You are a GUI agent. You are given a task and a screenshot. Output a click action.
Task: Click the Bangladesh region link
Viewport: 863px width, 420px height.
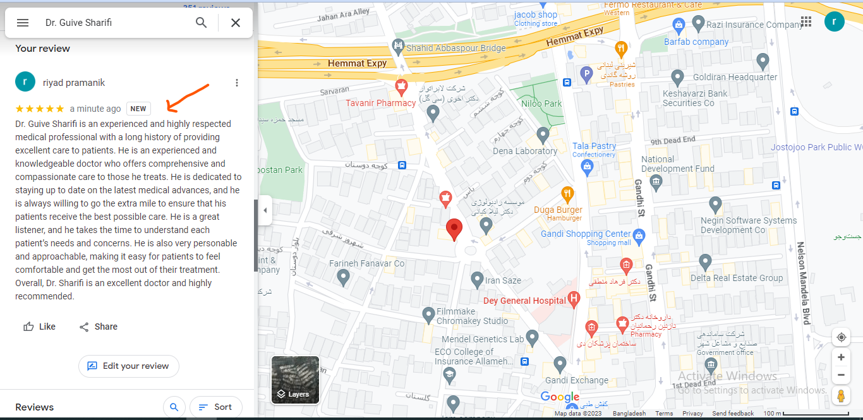[x=629, y=414]
